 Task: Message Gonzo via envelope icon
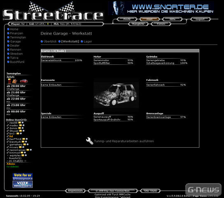[20, 128]
